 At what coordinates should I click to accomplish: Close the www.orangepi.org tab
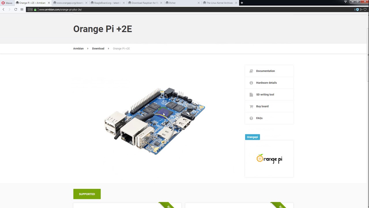[x=86, y=3]
